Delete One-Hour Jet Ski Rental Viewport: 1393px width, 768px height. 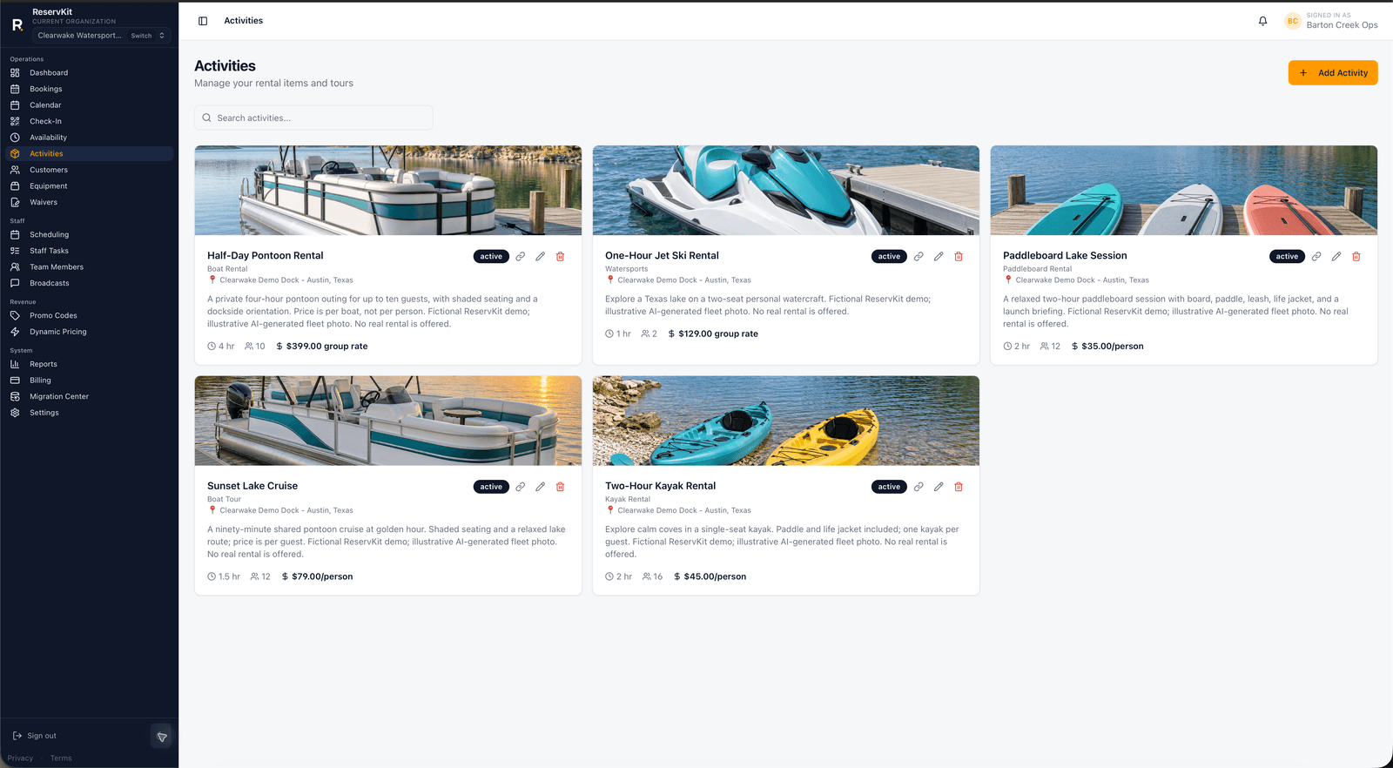pyautogui.click(x=959, y=257)
